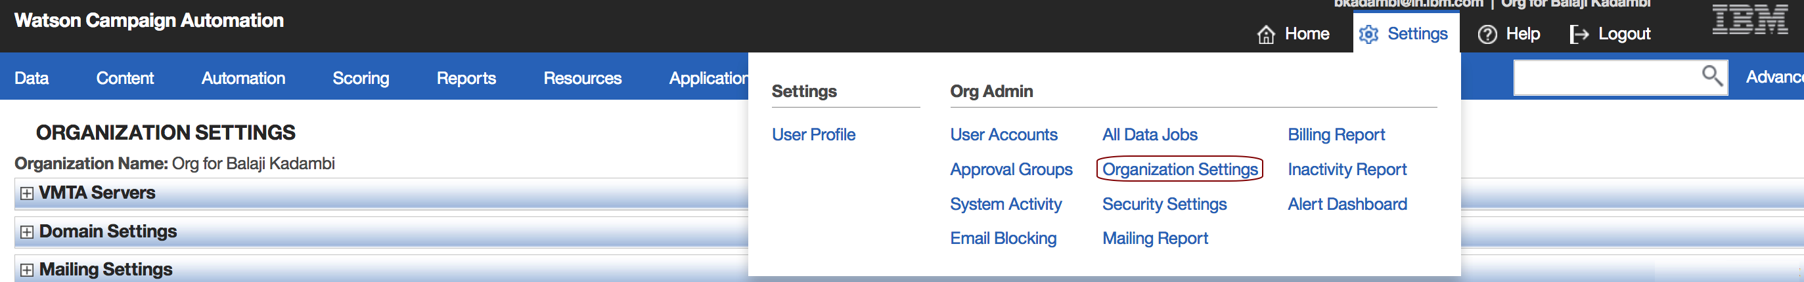Open System Activity link

pyautogui.click(x=1006, y=205)
